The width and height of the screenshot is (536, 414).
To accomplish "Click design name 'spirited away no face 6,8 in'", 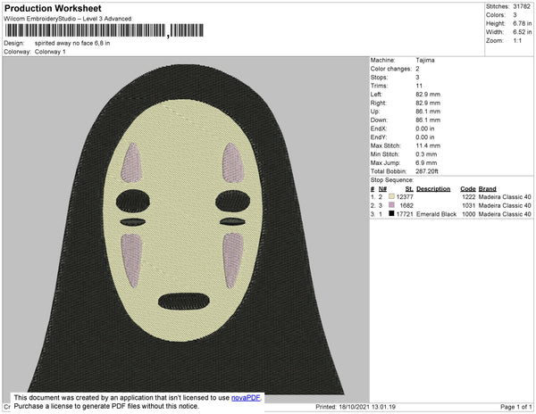I will [x=72, y=44].
